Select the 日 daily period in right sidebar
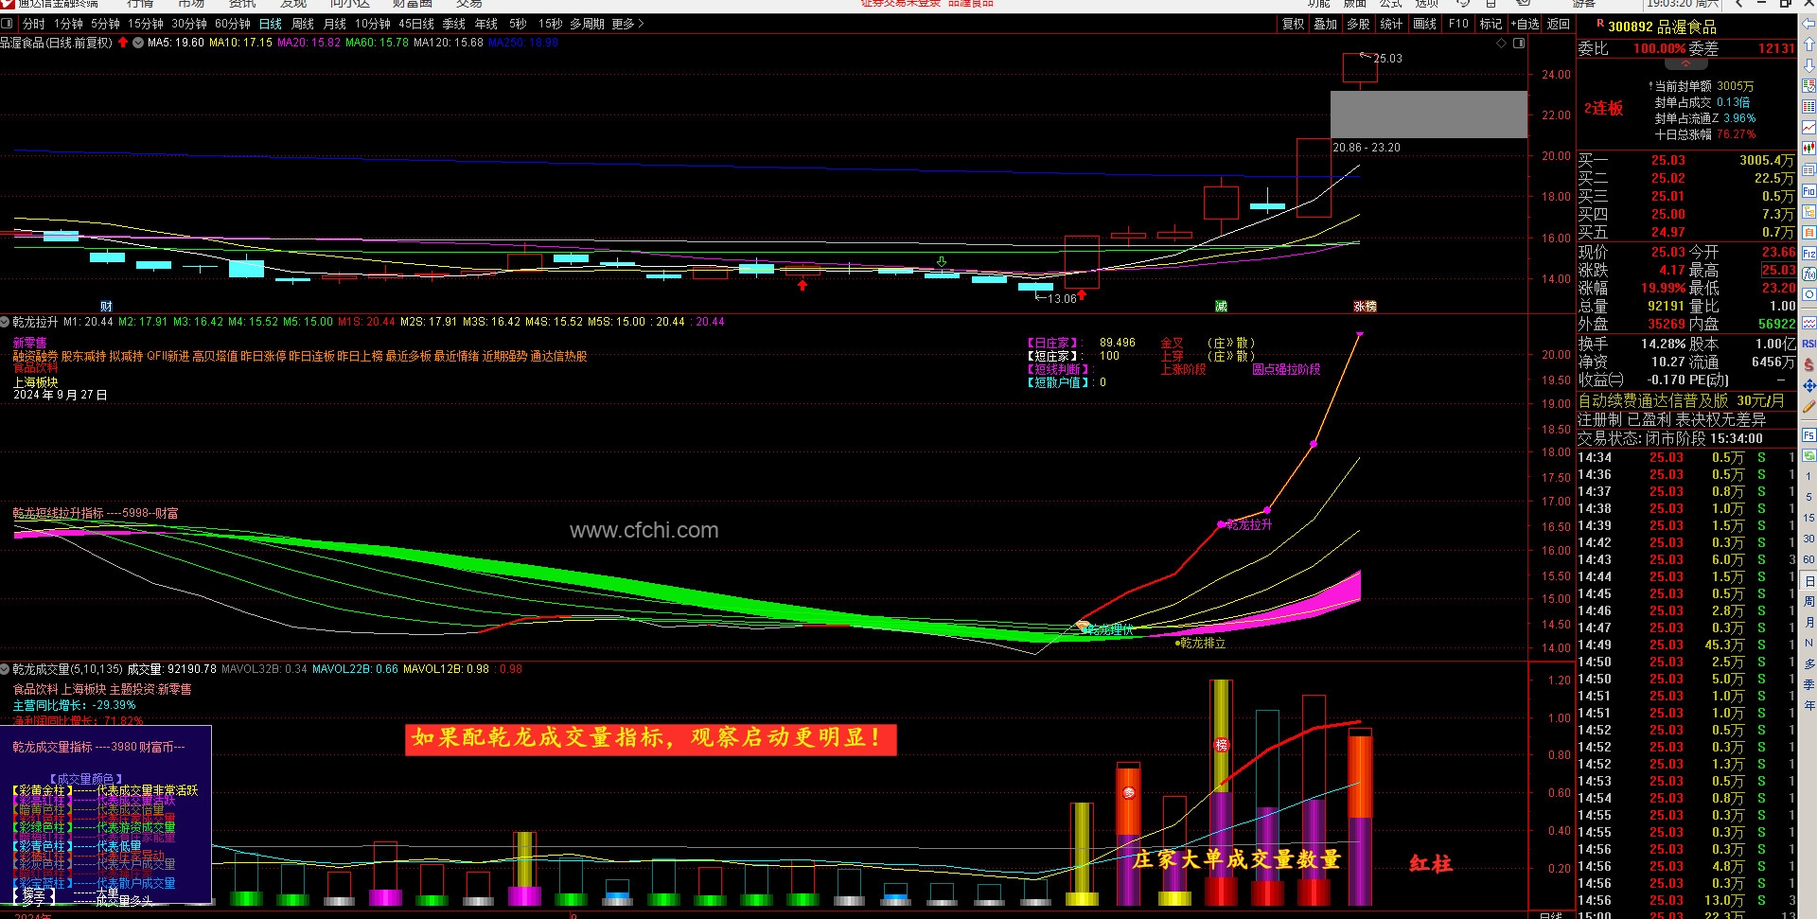 coord(1808,580)
